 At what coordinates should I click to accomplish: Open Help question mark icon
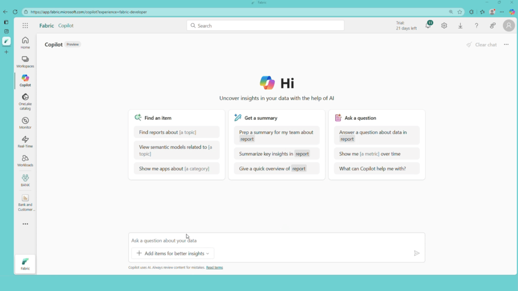point(476,25)
